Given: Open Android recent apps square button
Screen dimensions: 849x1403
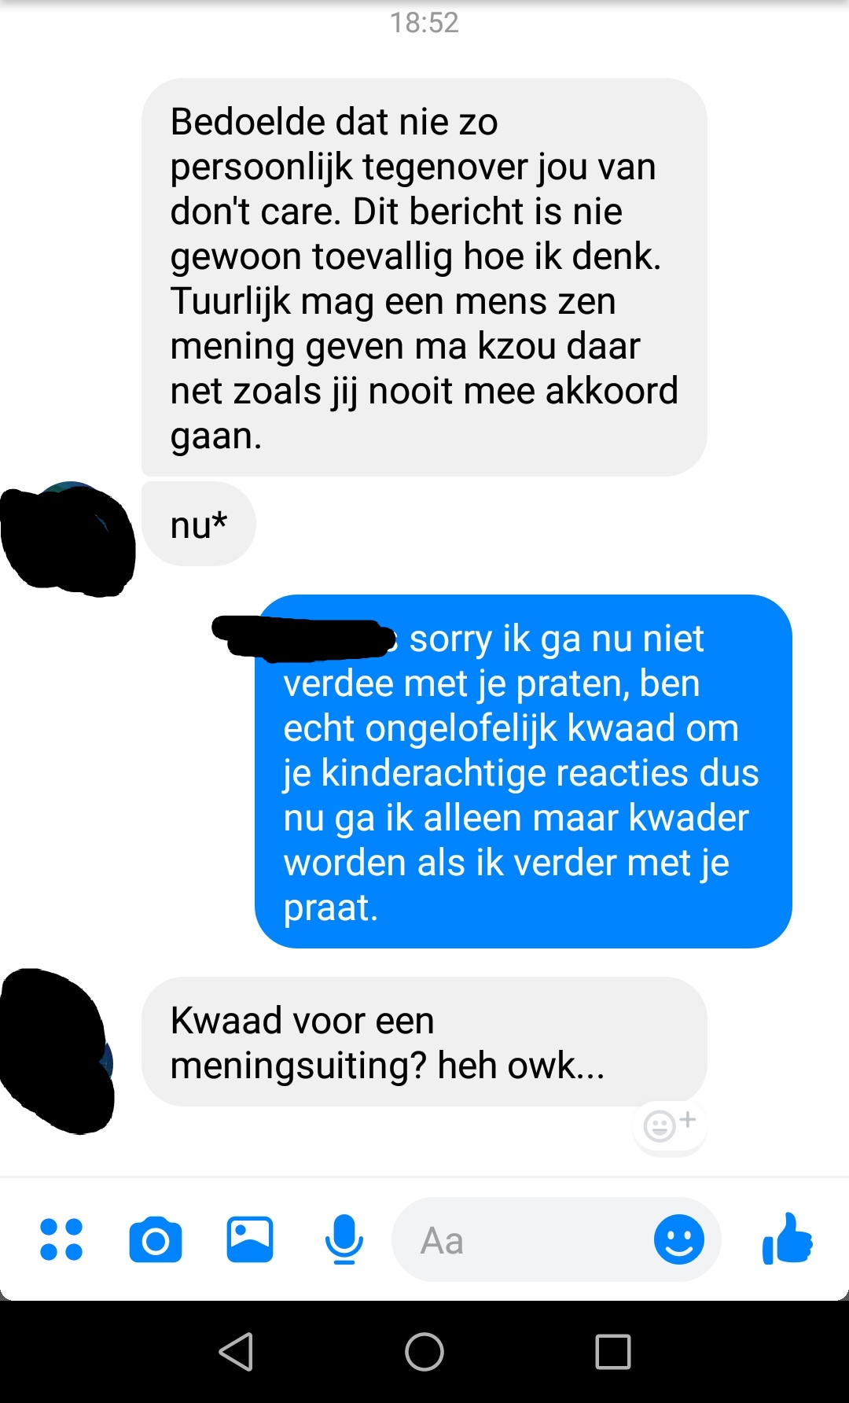Looking at the screenshot, I should [x=613, y=1352].
